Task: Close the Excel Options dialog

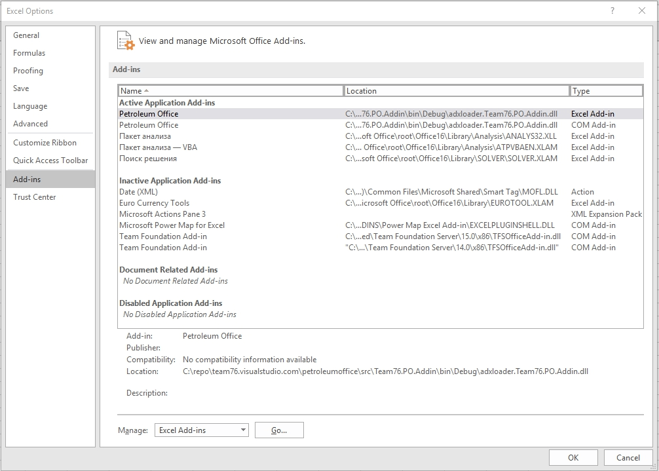Action: click(642, 10)
